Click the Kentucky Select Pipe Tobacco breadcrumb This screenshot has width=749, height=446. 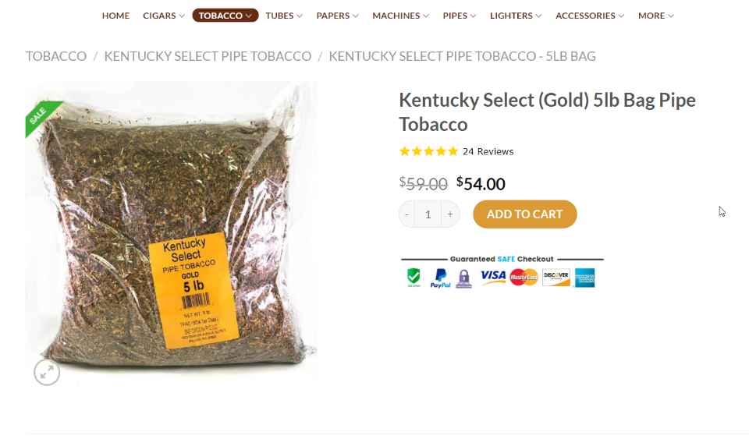tap(208, 56)
